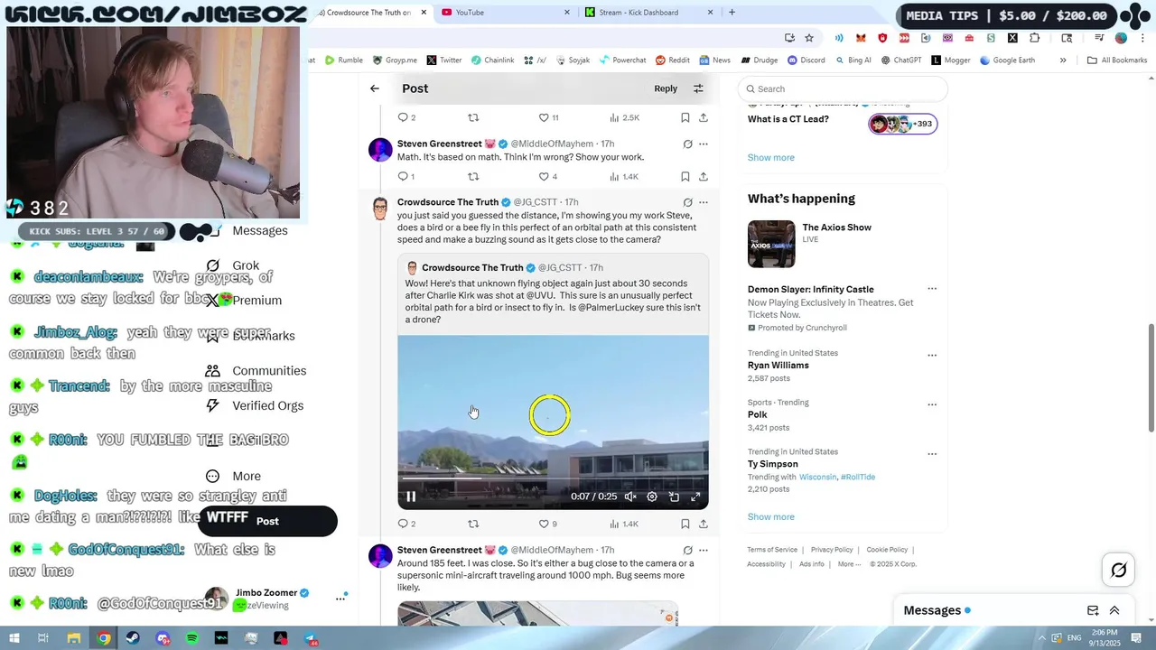The width and height of the screenshot is (1156, 650).
Task: Switch to the YouTube browser tab
Action: click(x=508, y=13)
